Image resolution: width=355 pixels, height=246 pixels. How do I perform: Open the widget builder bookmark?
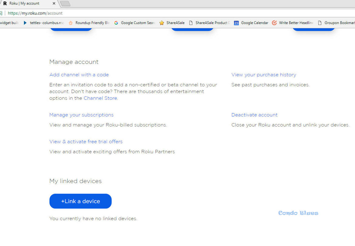point(9,23)
